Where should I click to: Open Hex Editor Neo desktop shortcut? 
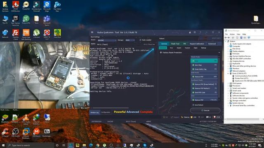click(57, 7)
